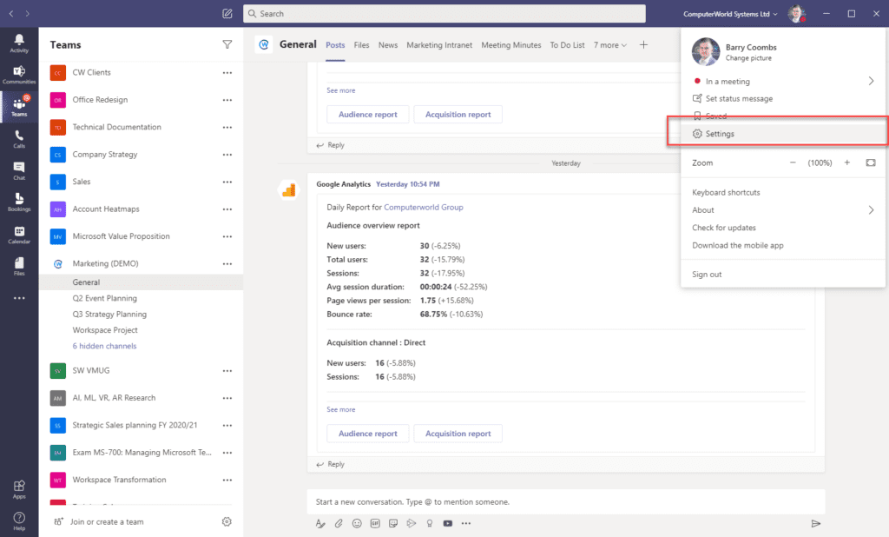Open more options for Sales team
This screenshot has width=889, height=537.
[227, 182]
